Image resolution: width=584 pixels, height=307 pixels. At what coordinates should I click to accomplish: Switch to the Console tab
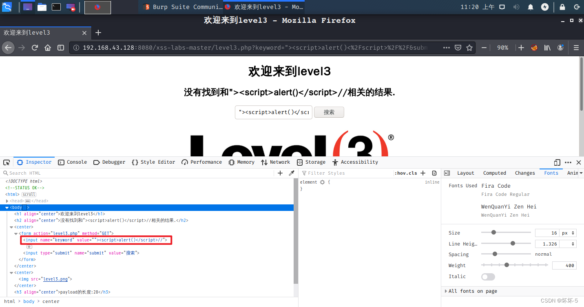[x=73, y=162]
